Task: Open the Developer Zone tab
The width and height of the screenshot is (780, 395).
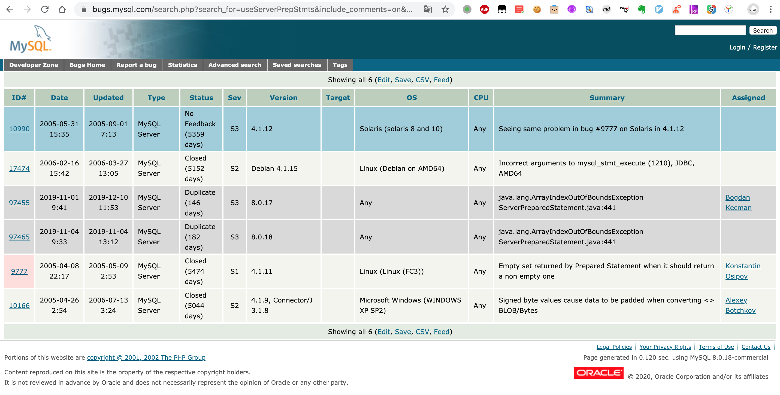Action: pos(34,65)
